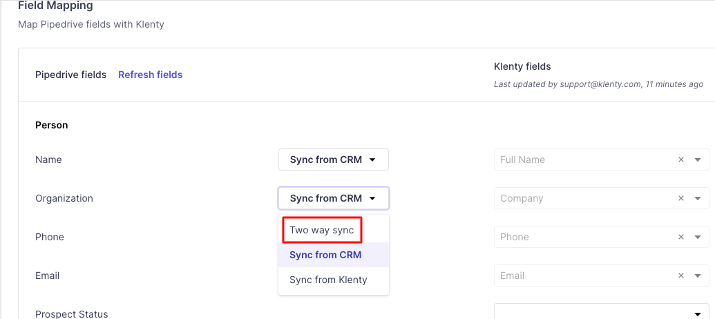Expand the Email field dropdown arrow
Viewport: 715px width, 319px height.
pyautogui.click(x=698, y=275)
